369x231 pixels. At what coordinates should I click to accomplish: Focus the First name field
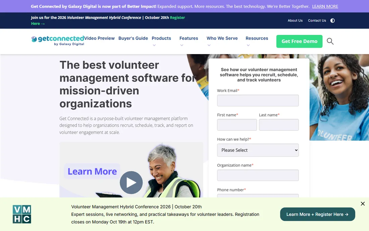point(237,125)
